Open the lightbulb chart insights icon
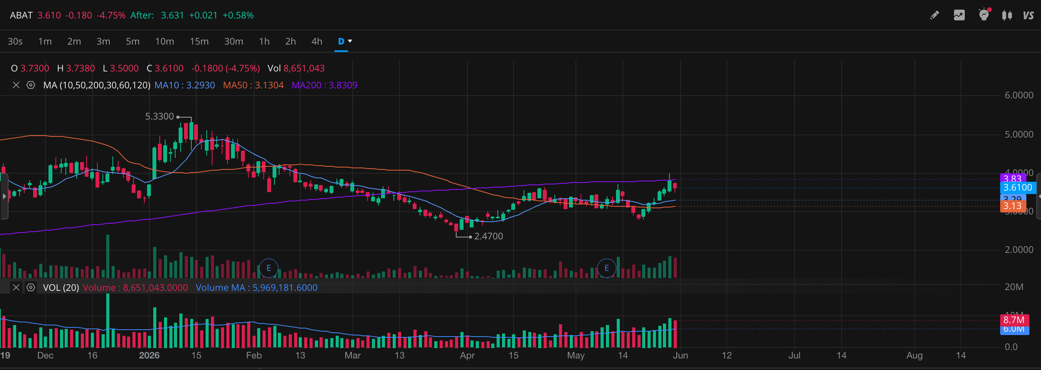 pos(984,15)
